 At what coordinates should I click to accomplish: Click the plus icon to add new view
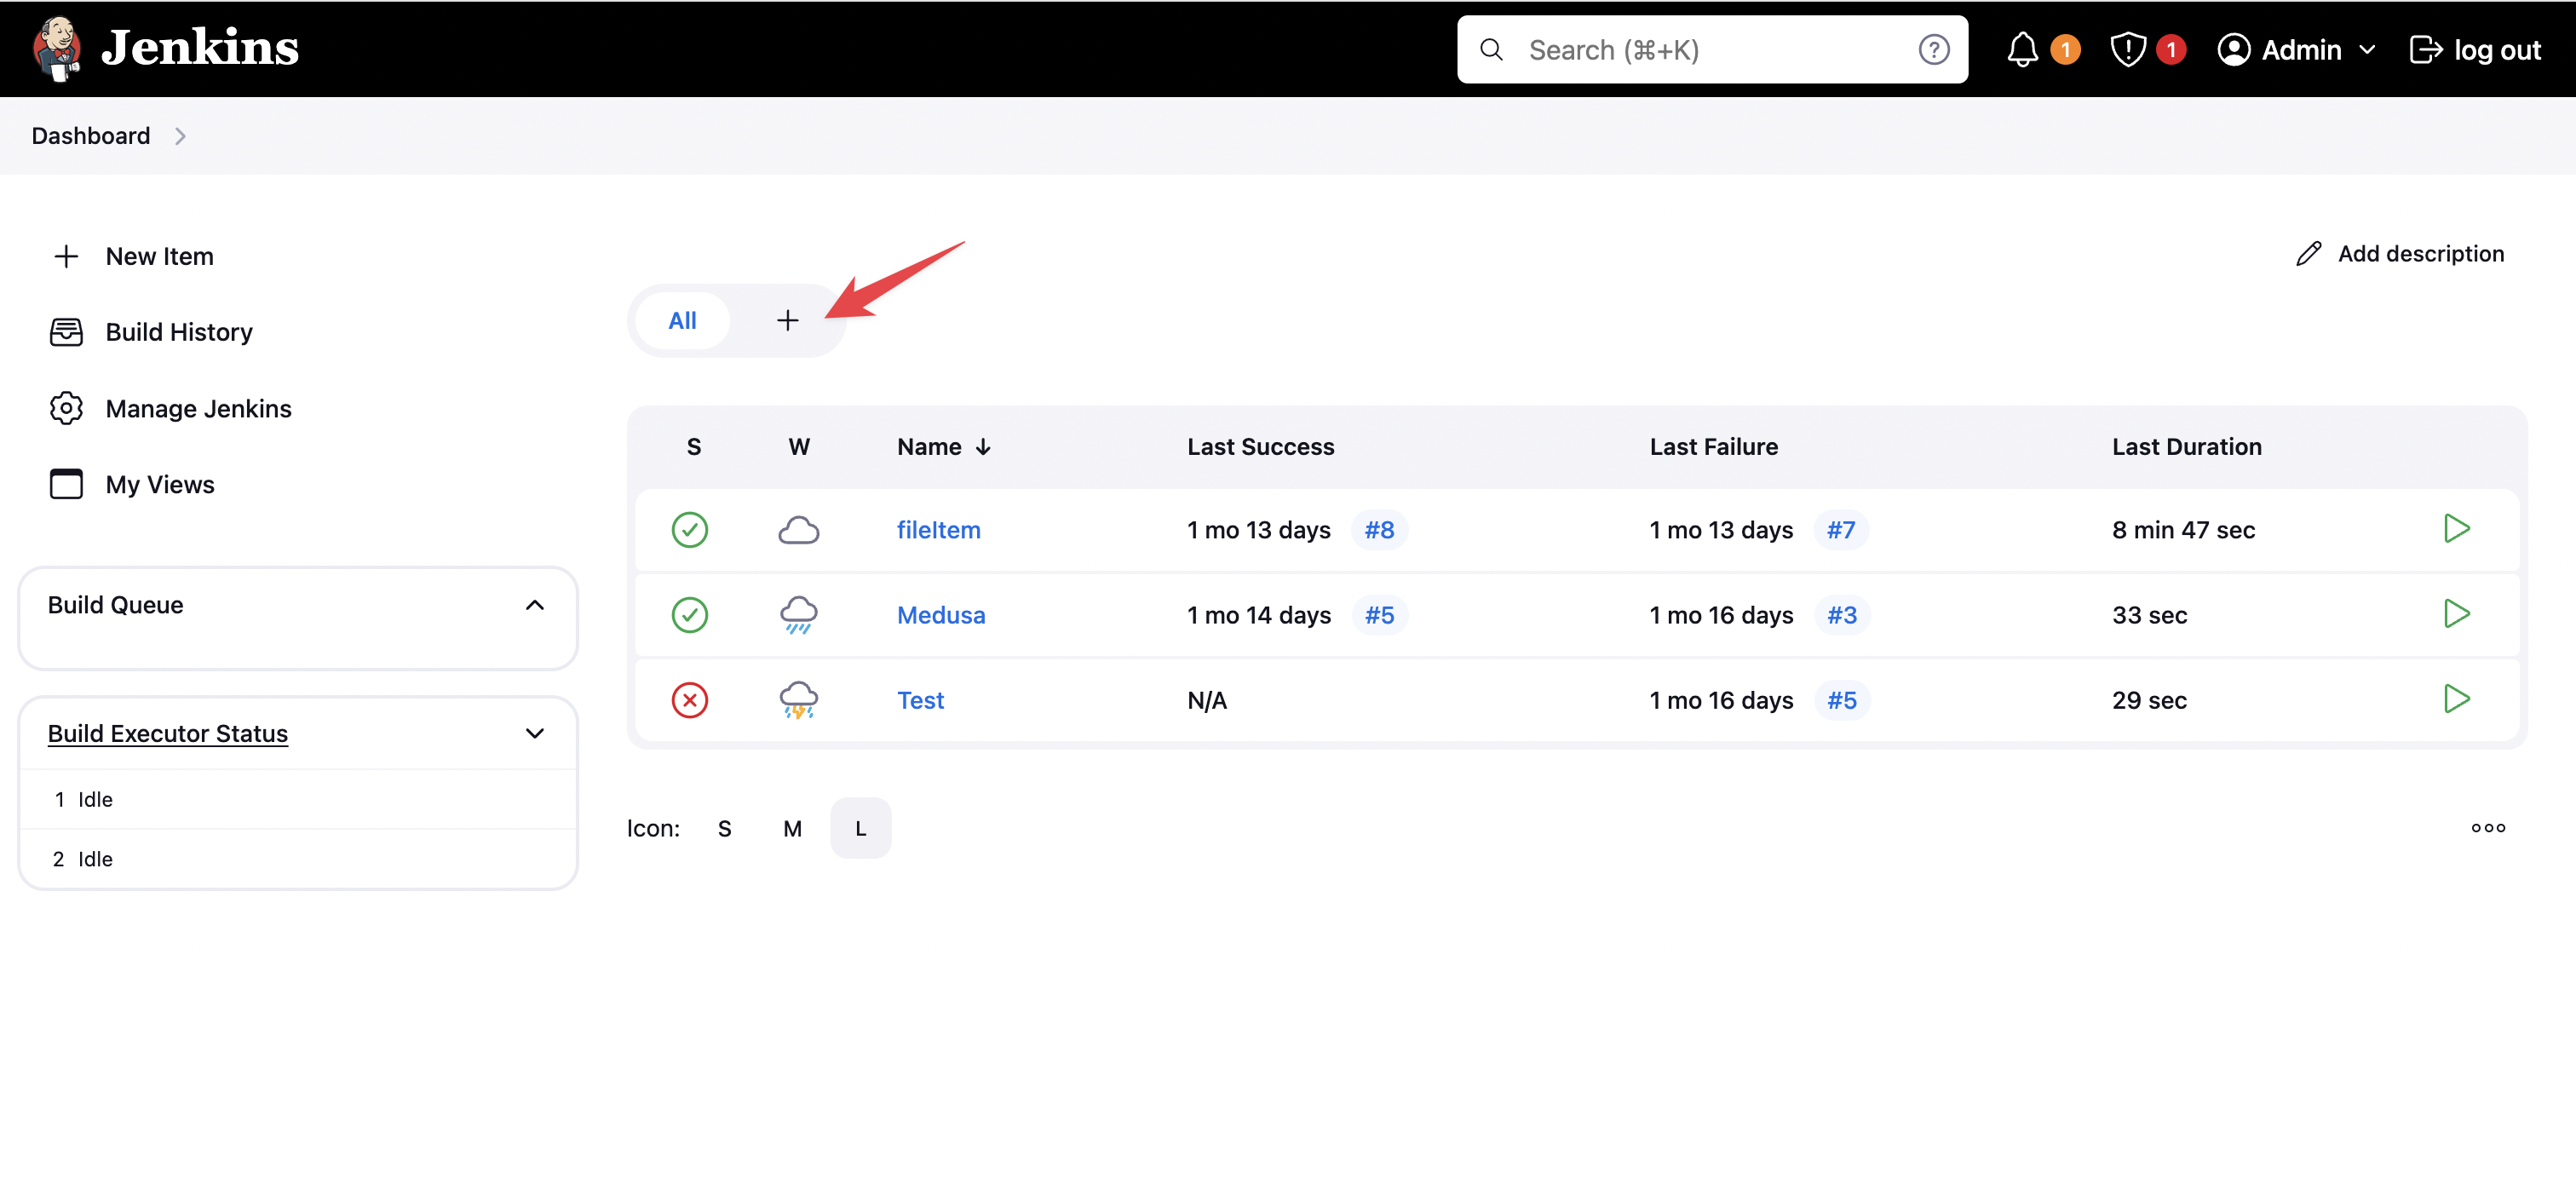coord(787,319)
